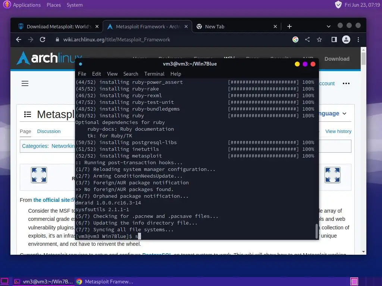Viewport: 382px width, 286px height.
Task: Click the Download link in Arch header
Action: tap(337, 59)
